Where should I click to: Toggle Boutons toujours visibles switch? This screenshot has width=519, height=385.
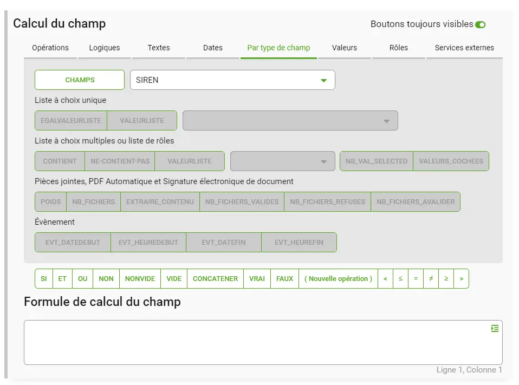tap(481, 25)
